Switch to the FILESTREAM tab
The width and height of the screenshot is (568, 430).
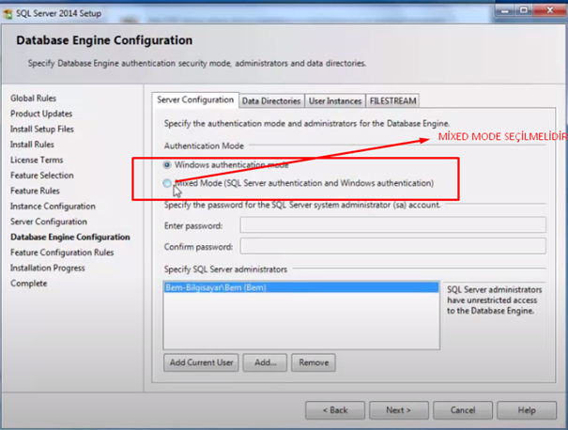pos(392,101)
